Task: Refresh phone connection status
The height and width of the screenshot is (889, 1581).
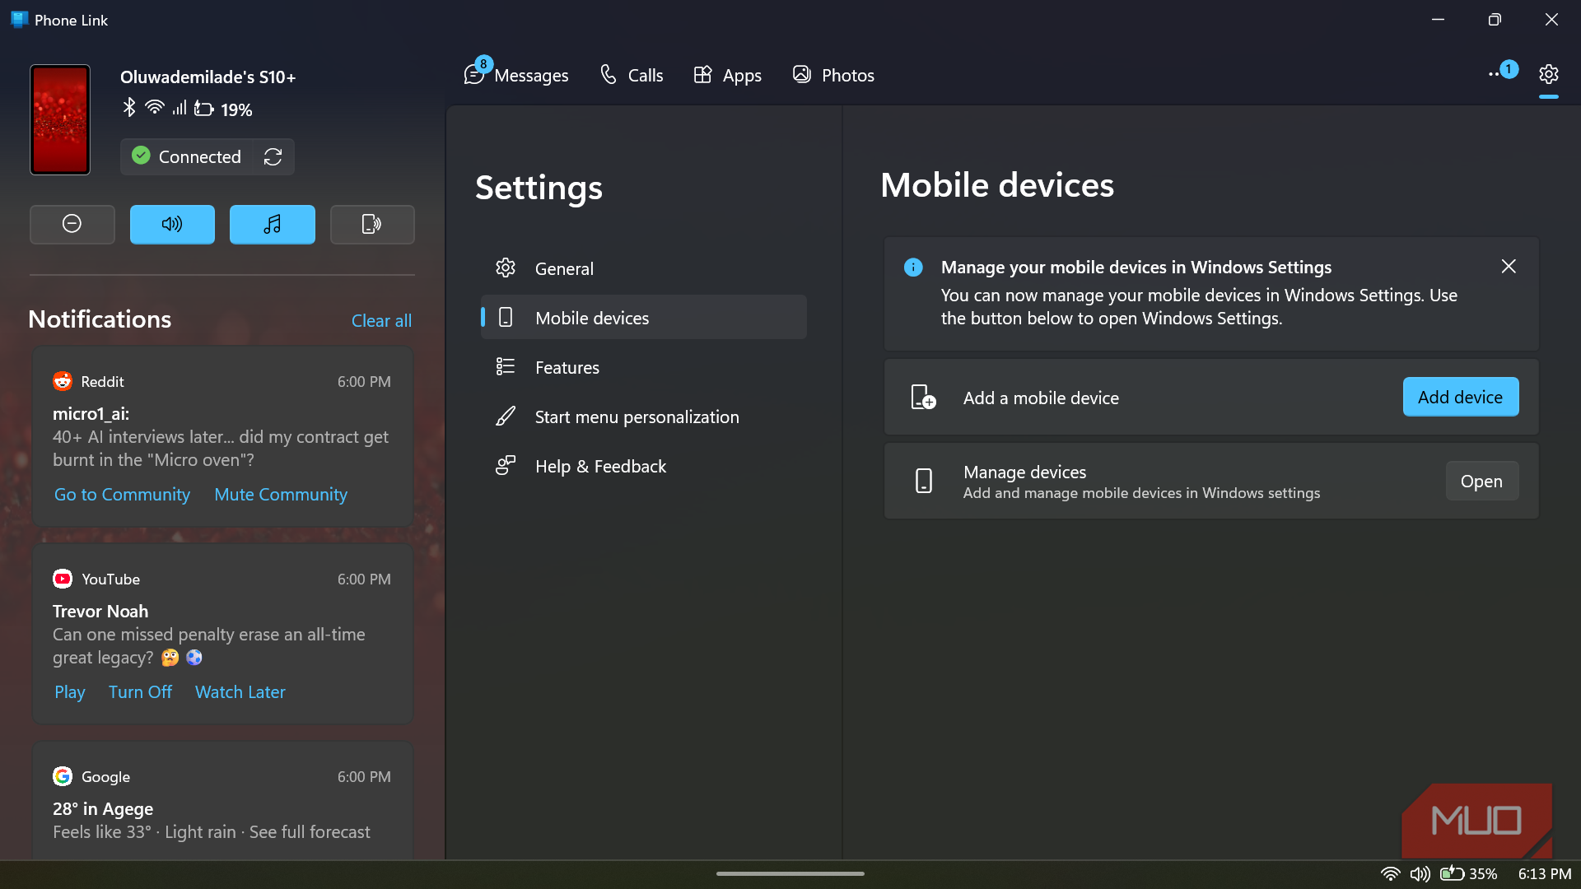Action: coord(273,156)
